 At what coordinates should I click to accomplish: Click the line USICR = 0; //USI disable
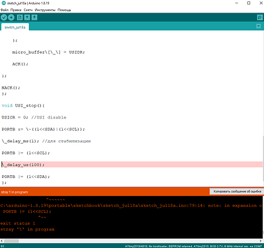pos(34,117)
